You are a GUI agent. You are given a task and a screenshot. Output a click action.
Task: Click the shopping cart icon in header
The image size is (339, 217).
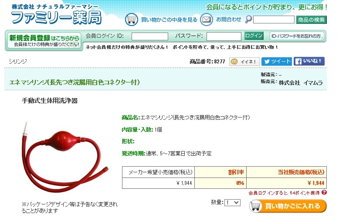coord(131,20)
